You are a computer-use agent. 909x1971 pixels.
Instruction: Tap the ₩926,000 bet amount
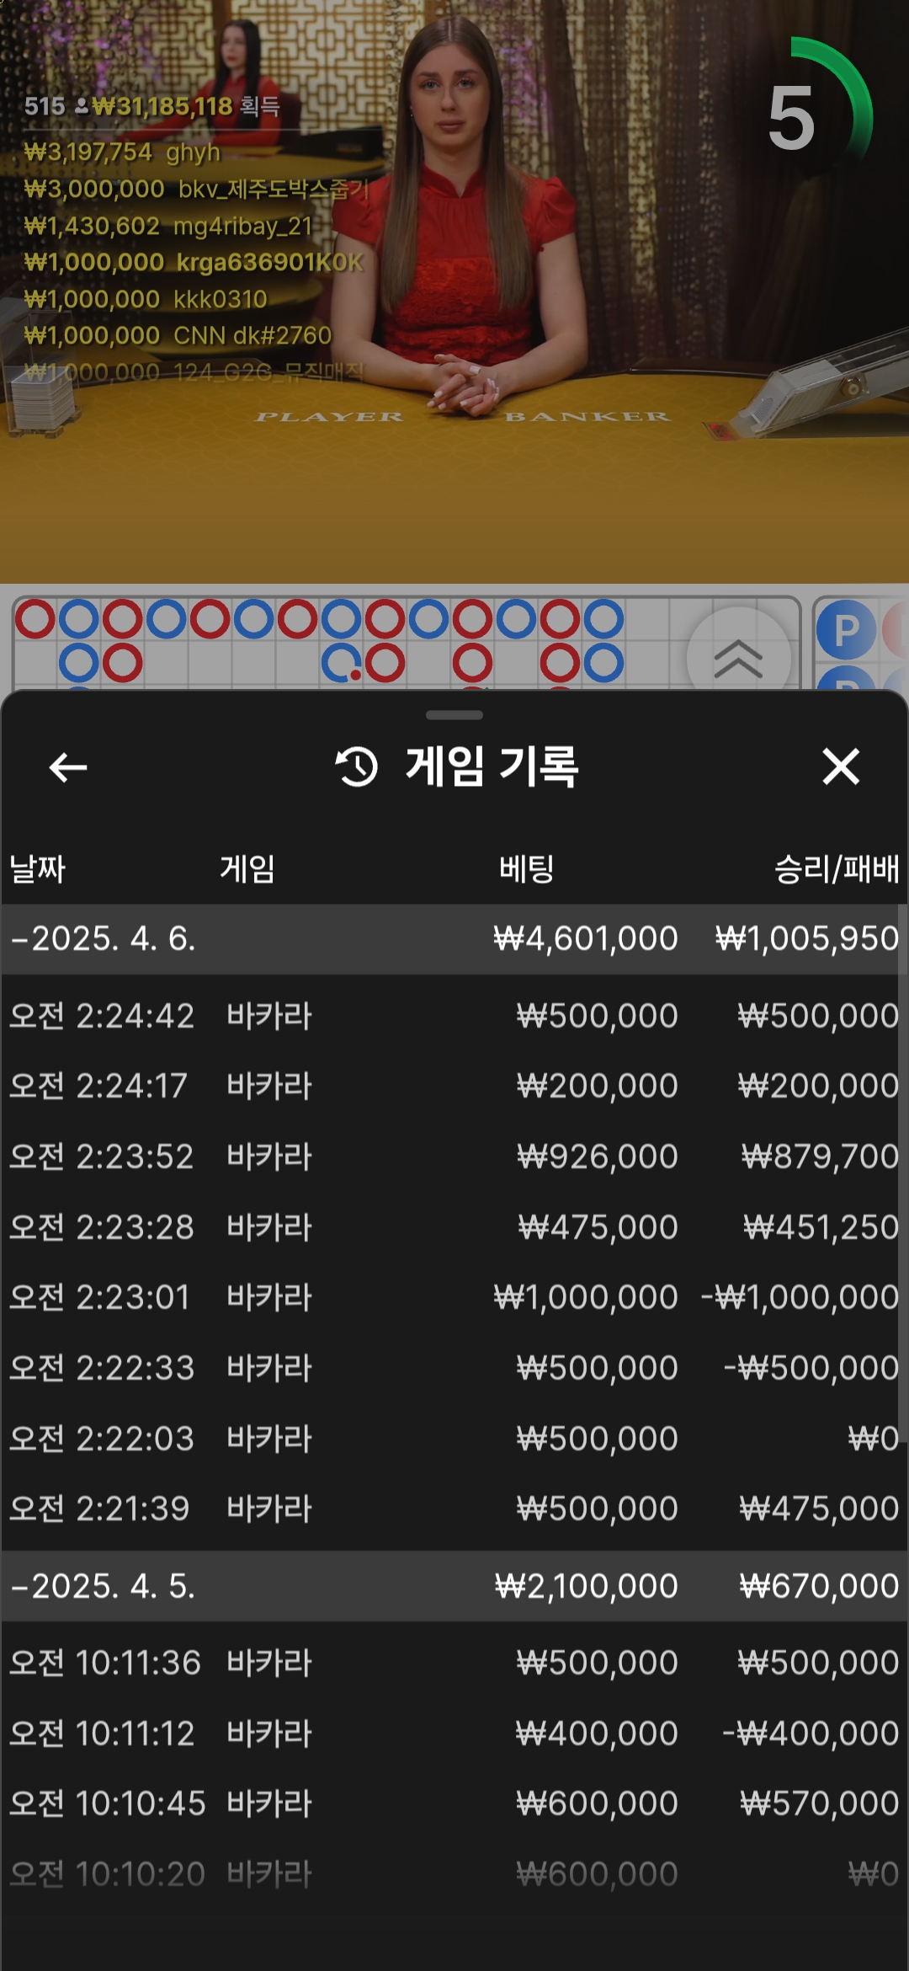pyautogui.click(x=598, y=1156)
